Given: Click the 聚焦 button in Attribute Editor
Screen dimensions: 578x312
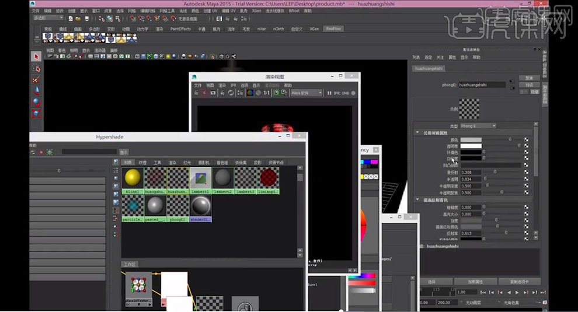Looking at the screenshot, I should point(530,78).
